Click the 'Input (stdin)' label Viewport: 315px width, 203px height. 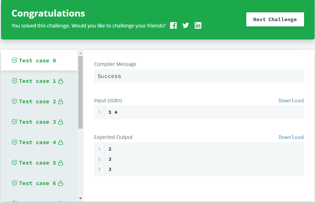pyautogui.click(x=108, y=100)
